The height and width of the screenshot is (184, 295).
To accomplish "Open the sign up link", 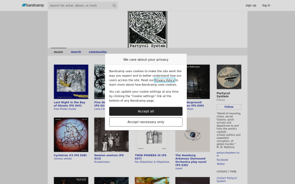I will (251, 5).
